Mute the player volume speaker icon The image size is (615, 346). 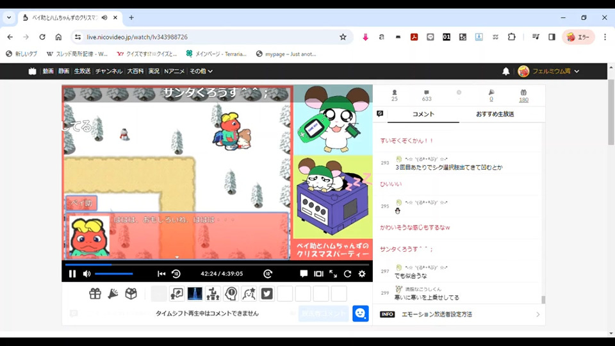coord(86,274)
